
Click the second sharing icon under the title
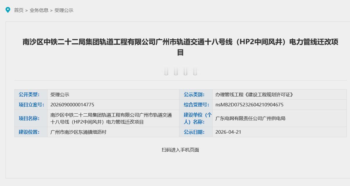[x=176, y=71]
